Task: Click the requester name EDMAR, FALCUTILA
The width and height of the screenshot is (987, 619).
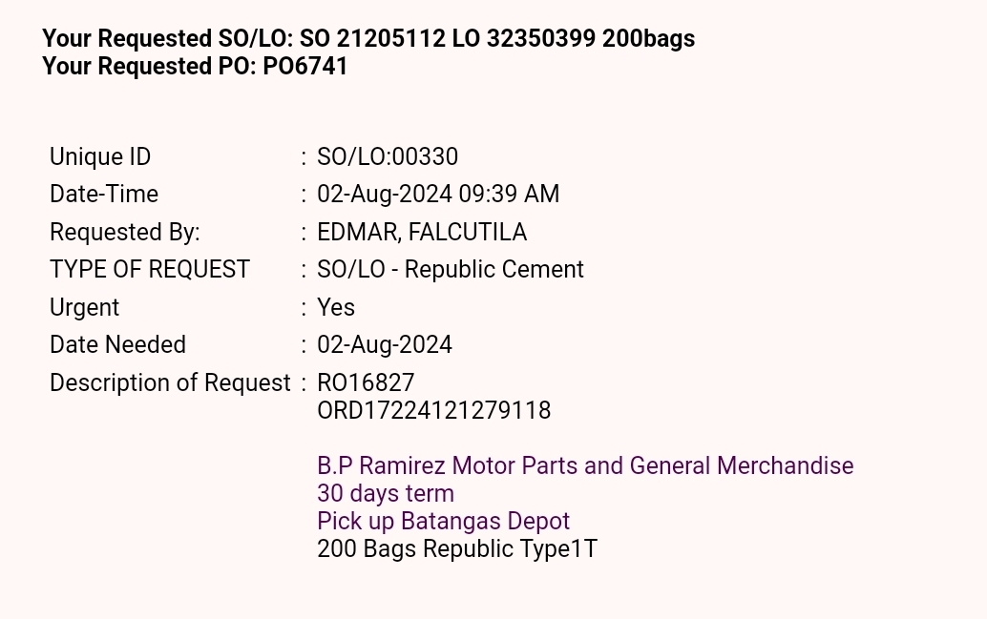Action: (422, 233)
